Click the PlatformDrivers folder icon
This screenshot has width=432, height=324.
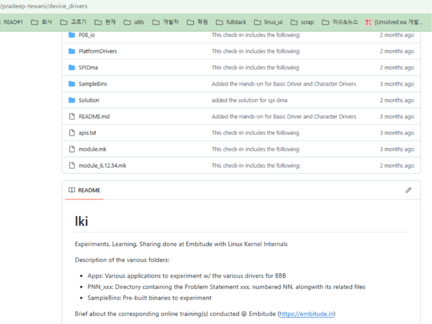72,51
